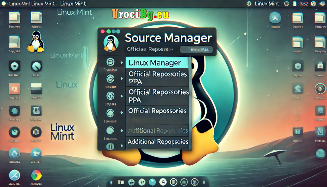Expand the arrow beside Official Repossories row without PPA
Screen dimensions: 327x187
pos(122,113)
